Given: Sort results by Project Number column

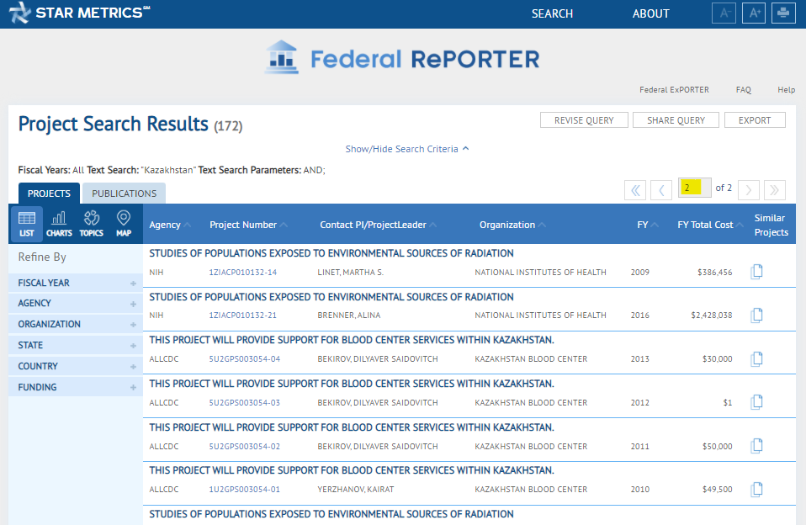Looking at the screenshot, I should (248, 225).
